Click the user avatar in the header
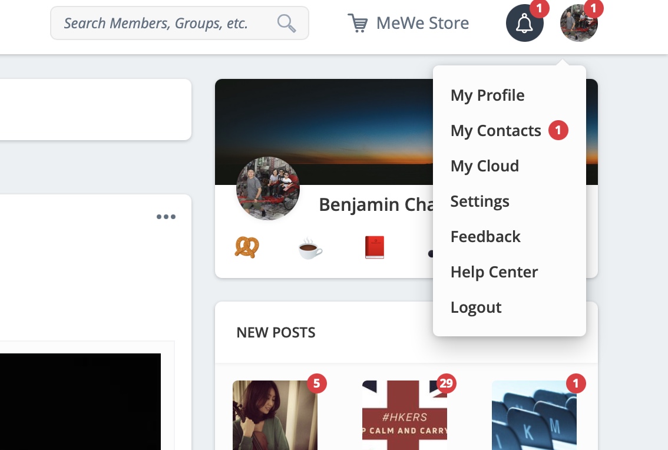Screen dimensions: 668x450 (578, 23)
